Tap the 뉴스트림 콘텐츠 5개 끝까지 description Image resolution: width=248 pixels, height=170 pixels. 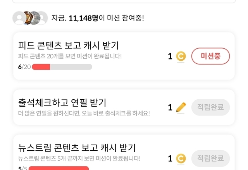pyautogui.click(x=79, y=158)
